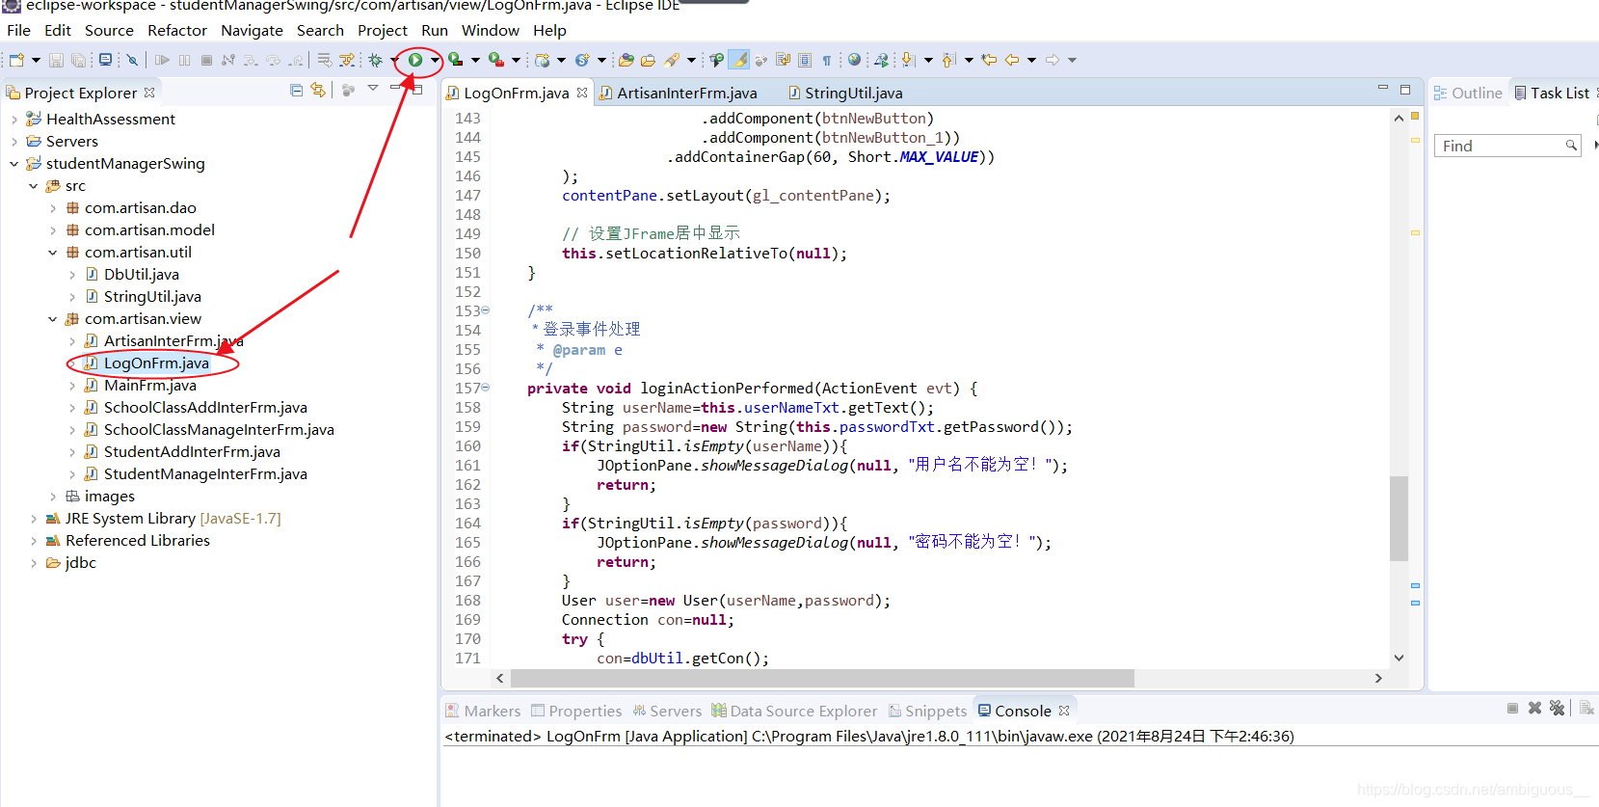Close the LogOnFrm.java editor tab
1599x807 pixels.
582,93
